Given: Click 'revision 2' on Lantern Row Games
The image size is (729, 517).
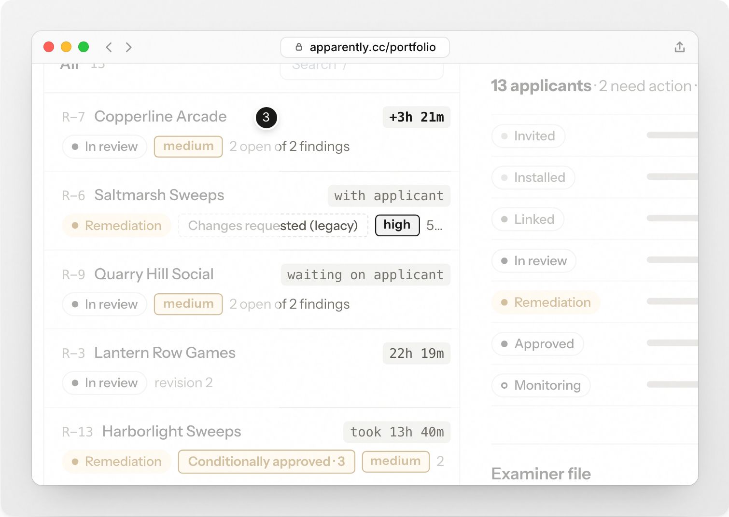Looking at the screenshot, I should click(183, 383).
